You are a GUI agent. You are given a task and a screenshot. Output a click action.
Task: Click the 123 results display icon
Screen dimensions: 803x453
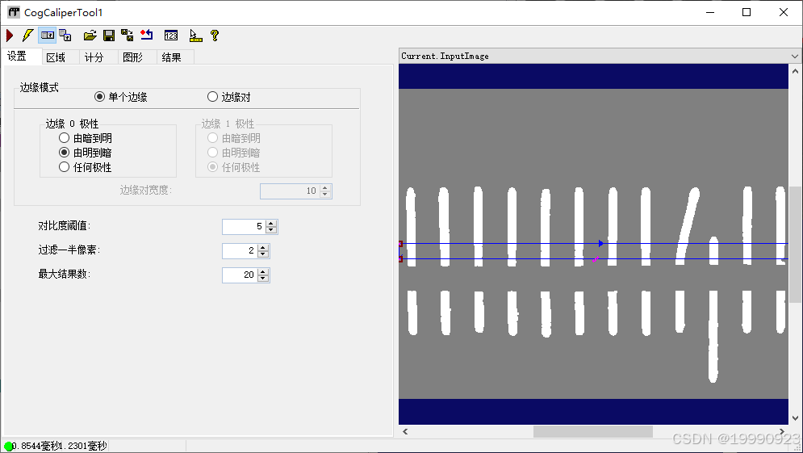(171, 36)
